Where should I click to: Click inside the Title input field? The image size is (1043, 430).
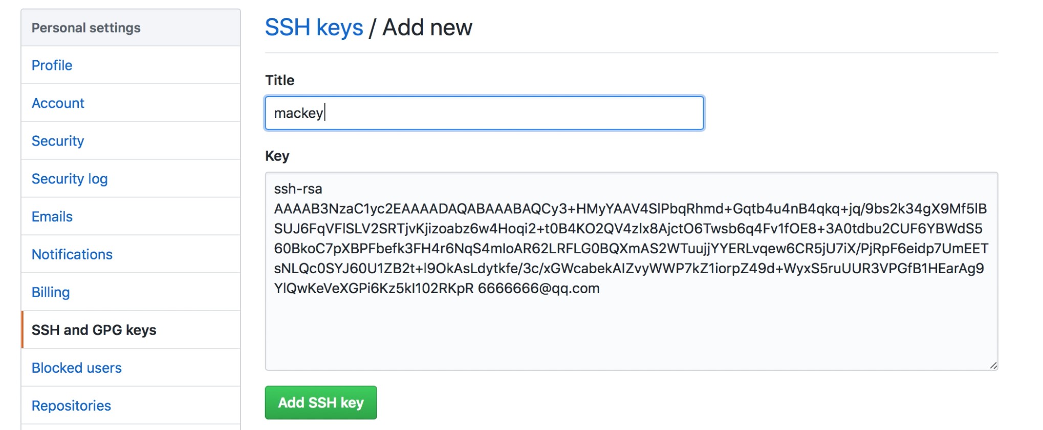484,113
